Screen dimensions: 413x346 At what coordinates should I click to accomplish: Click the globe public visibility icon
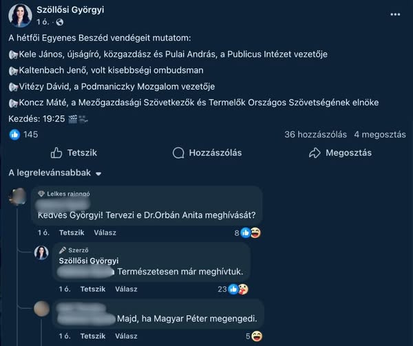pos(60,22)
